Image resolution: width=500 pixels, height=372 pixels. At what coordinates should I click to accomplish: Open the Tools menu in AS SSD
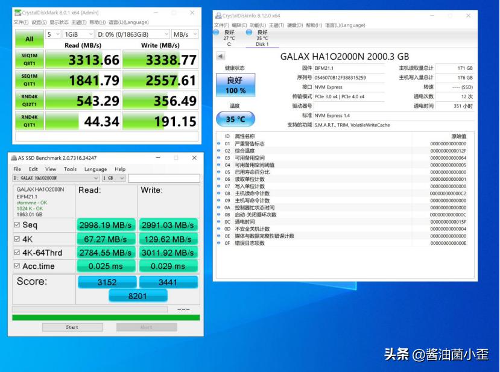coord(70,169)
